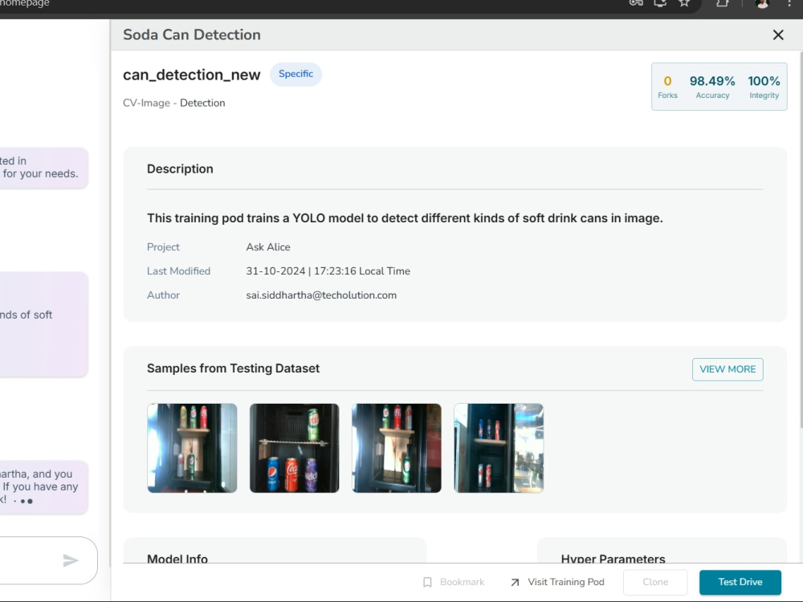Viewport: 803px width, 602px height.
Task: Select the 0 Forks count
Action: (x=667, y=81)
